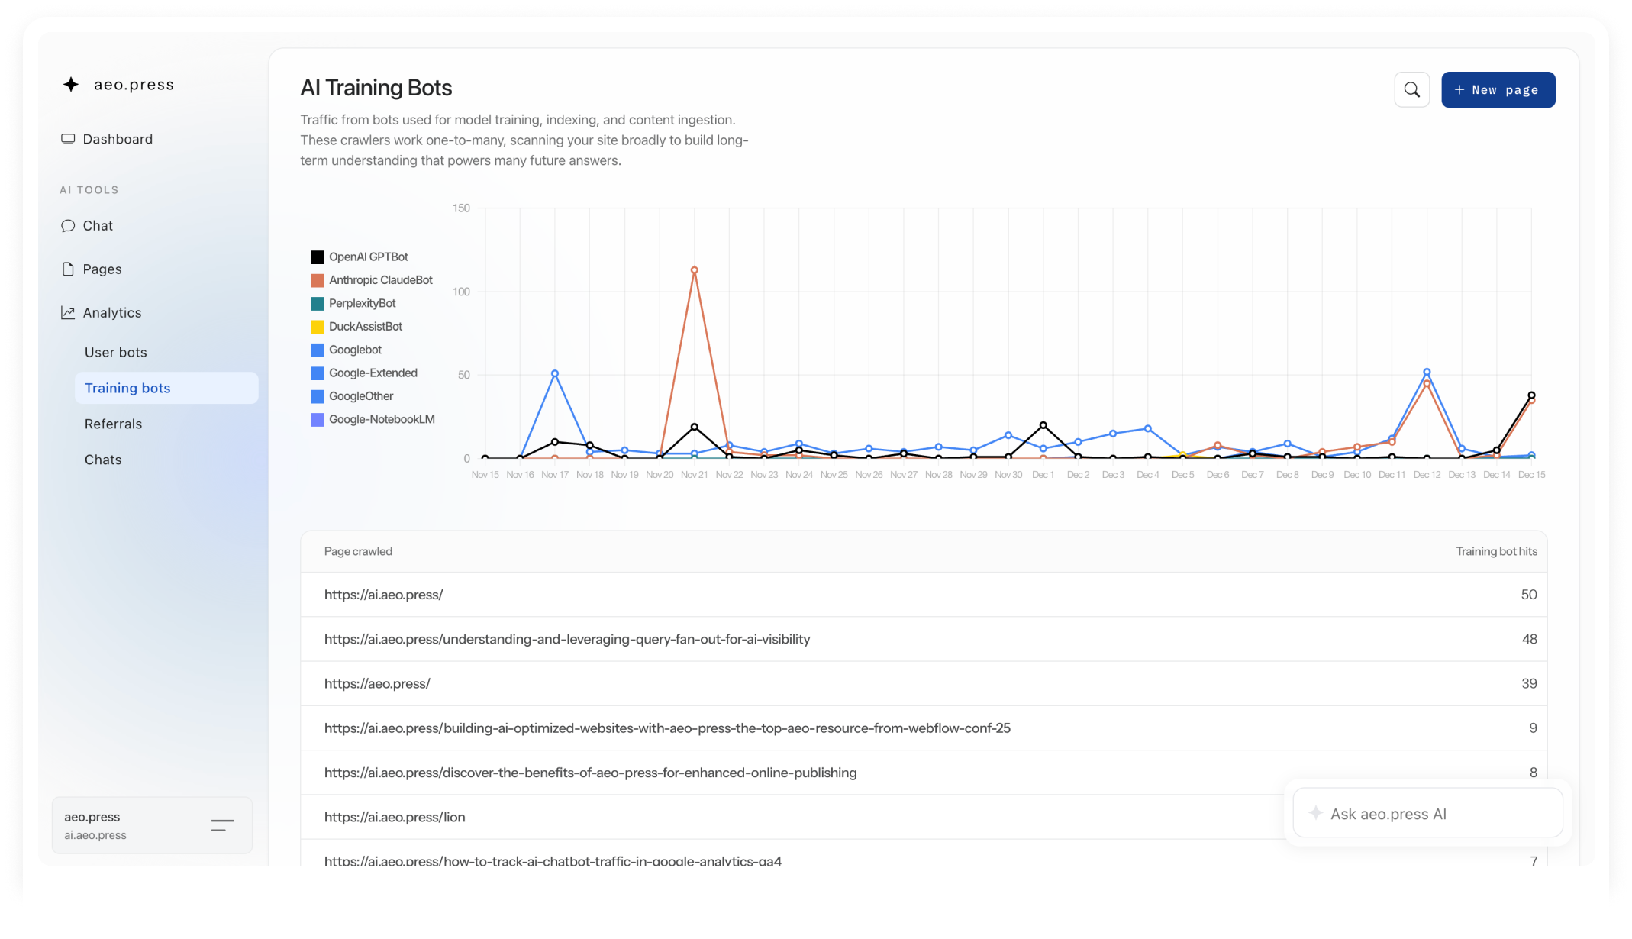Click the search magnifier icon button

click(1411, 90)
